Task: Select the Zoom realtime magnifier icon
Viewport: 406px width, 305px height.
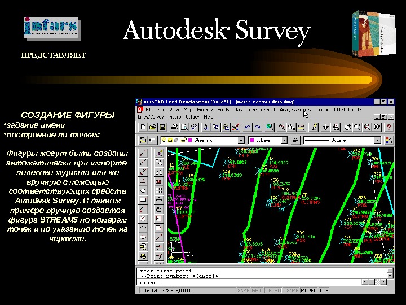Action: 357,127
